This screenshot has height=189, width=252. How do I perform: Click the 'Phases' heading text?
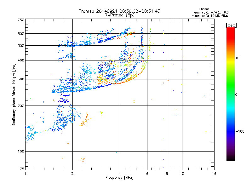pos(204,9)
